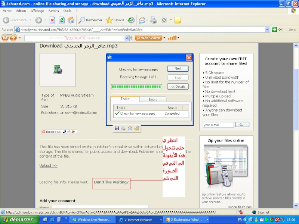This screenshot has width=299, height=224.
Task: Click the Next button in dialog
Action: click(178, 69)
